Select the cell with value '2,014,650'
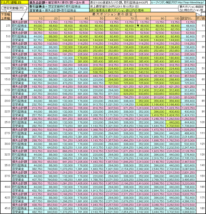The height and width of the screenshot is (214, 206). coord(189,137)
